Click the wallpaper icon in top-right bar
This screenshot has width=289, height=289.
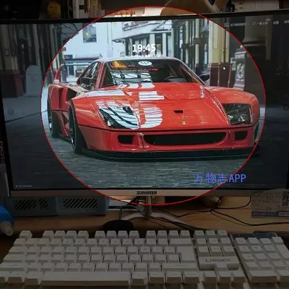click(227, 24)
